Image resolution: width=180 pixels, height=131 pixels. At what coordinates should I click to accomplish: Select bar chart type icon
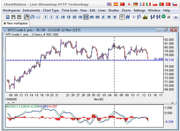[x=33, y=17]
